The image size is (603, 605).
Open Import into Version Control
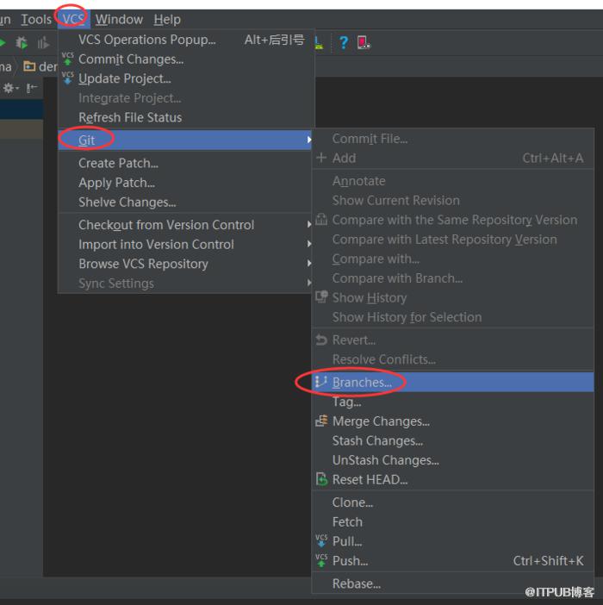[184, 244]
